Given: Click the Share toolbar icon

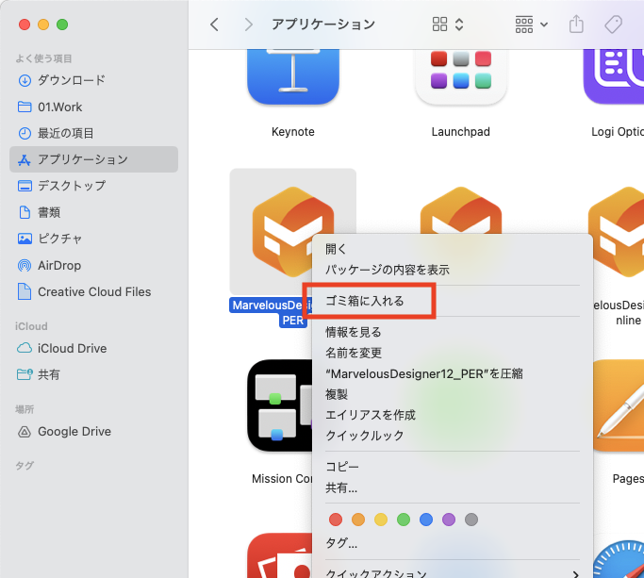Looking at the screenshot, I should coord(576,24).
